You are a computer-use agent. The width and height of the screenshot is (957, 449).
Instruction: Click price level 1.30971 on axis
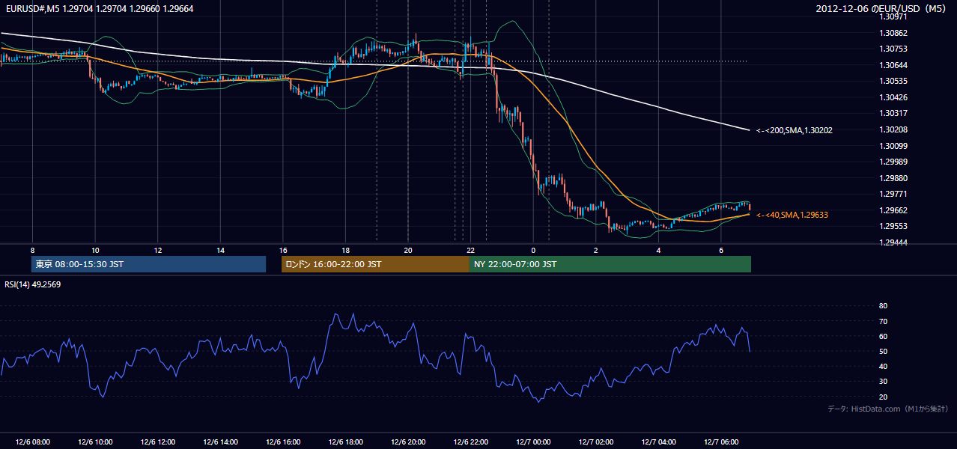893,16
